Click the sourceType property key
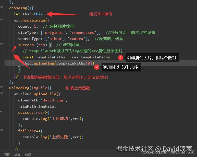 (29, 39)
